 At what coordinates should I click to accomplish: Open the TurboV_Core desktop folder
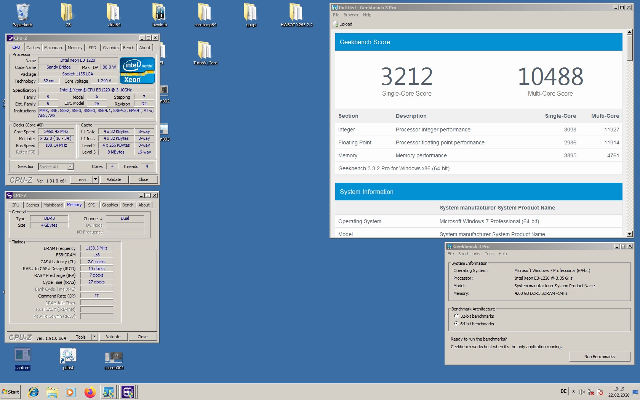205,53
